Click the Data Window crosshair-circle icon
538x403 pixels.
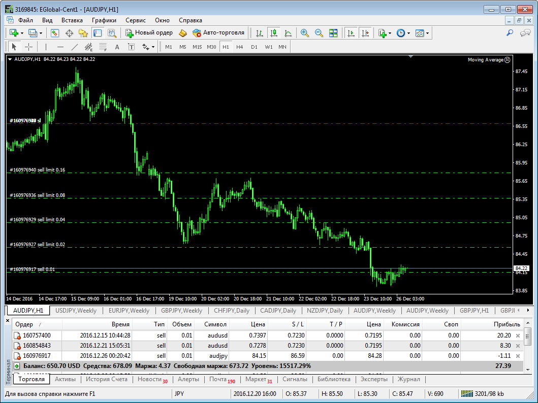pyautogui.click(x=70, y=33)
